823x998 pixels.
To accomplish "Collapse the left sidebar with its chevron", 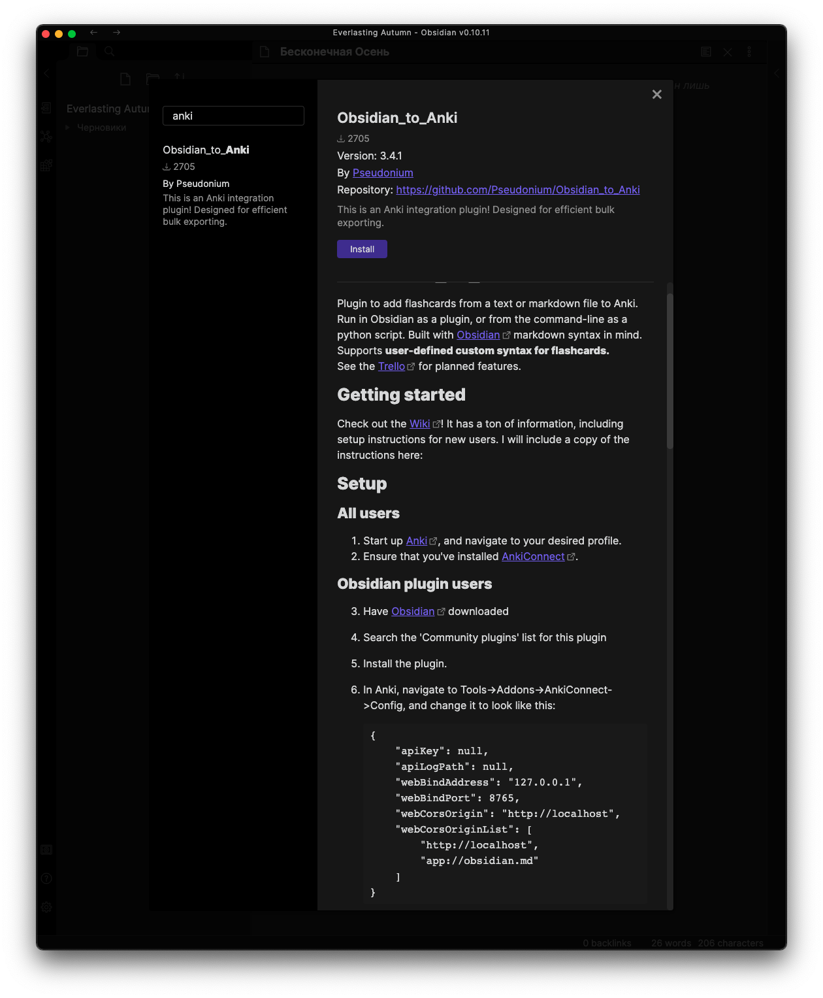I will pyautogui.click(x=46, y=74).
